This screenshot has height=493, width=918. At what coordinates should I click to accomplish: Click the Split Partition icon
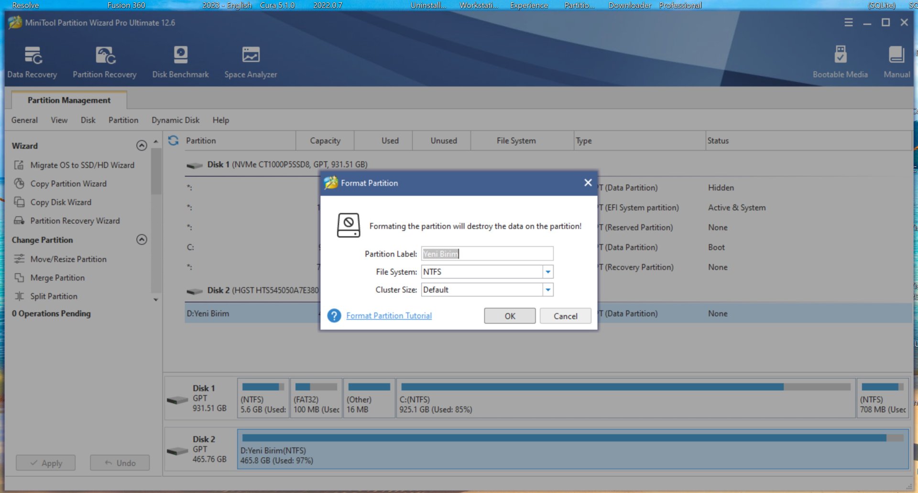[19, 296]
